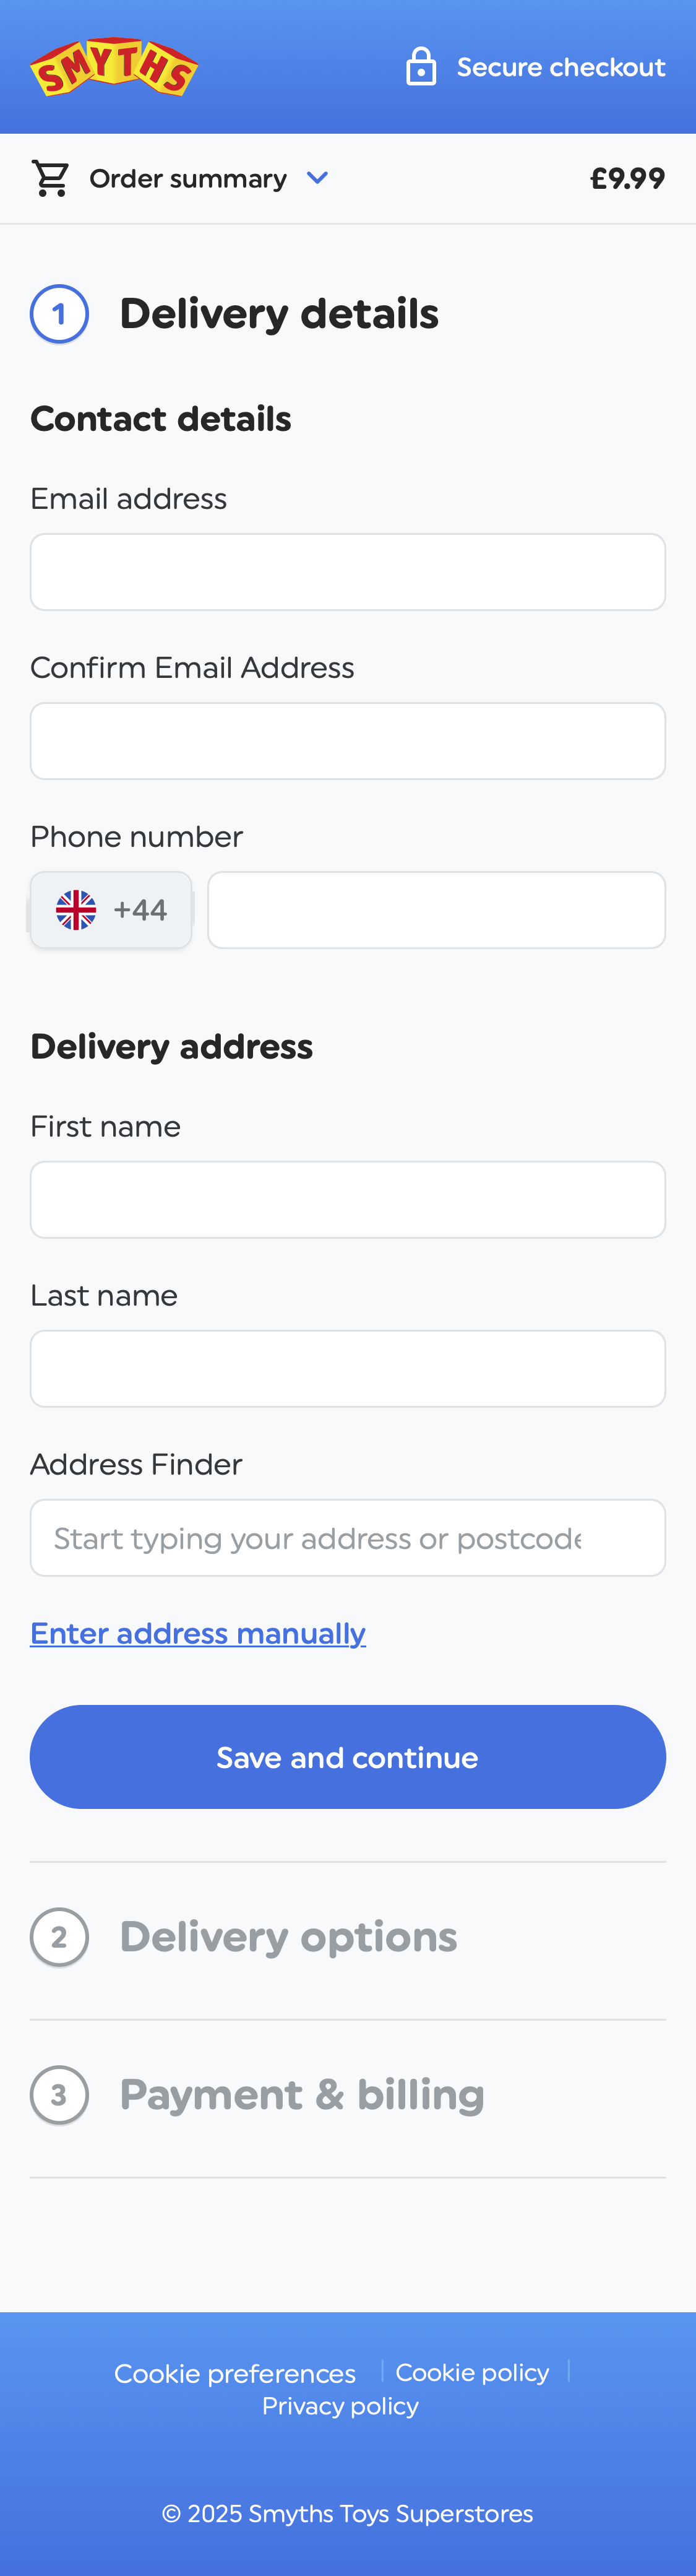The width and height of the screenshot is (696, 2576).
Task: Click the phone number input field
Action: tap(436, 910)
